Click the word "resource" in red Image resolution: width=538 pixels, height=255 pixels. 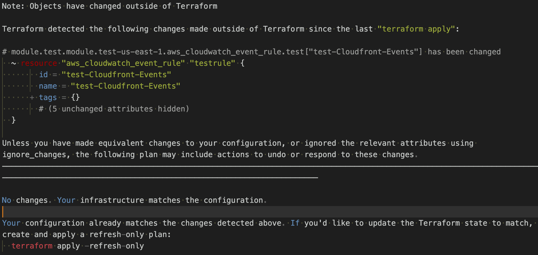(39, 63)
